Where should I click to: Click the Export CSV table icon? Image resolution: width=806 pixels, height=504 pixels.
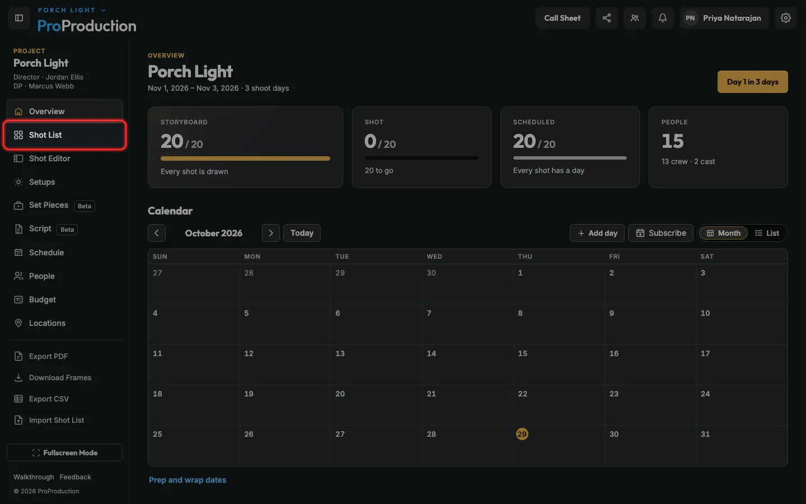[18, 399]
